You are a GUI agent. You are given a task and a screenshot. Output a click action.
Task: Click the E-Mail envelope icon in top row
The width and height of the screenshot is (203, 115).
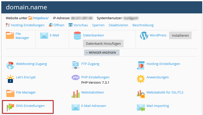(x=44, y=36)
